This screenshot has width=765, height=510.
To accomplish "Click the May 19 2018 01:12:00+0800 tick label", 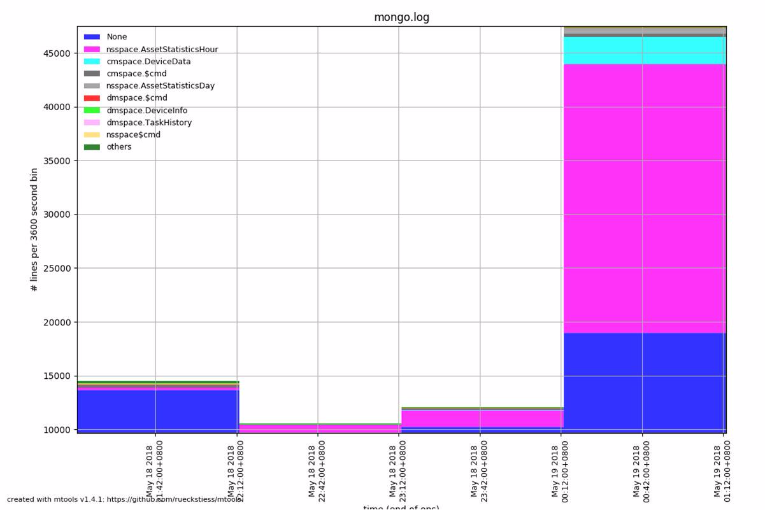I will [722, 470].
